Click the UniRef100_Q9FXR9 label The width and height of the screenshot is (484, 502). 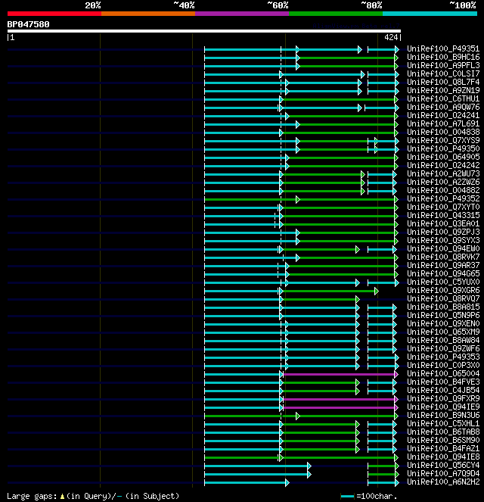(443, 398)
